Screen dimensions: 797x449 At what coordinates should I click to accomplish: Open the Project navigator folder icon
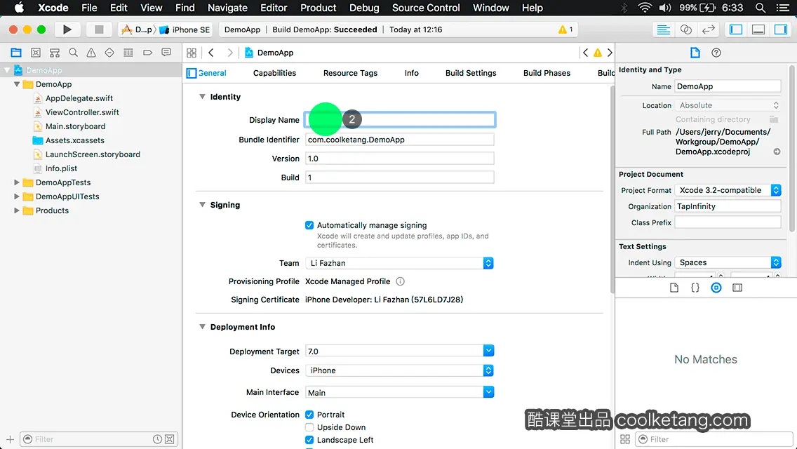(16, 53)
